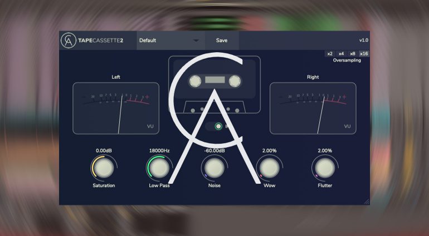
Task: Click the left cassette reel
Action: pyautogui.click(x=194, y=81)
